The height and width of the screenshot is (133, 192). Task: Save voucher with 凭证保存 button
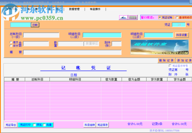point(103,125)
